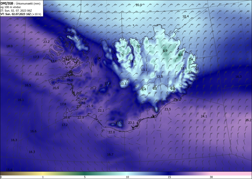Click the 17.2 value on the map
Image resolution: width=252 pixels, height=179 pixels.
click(65, 125)
